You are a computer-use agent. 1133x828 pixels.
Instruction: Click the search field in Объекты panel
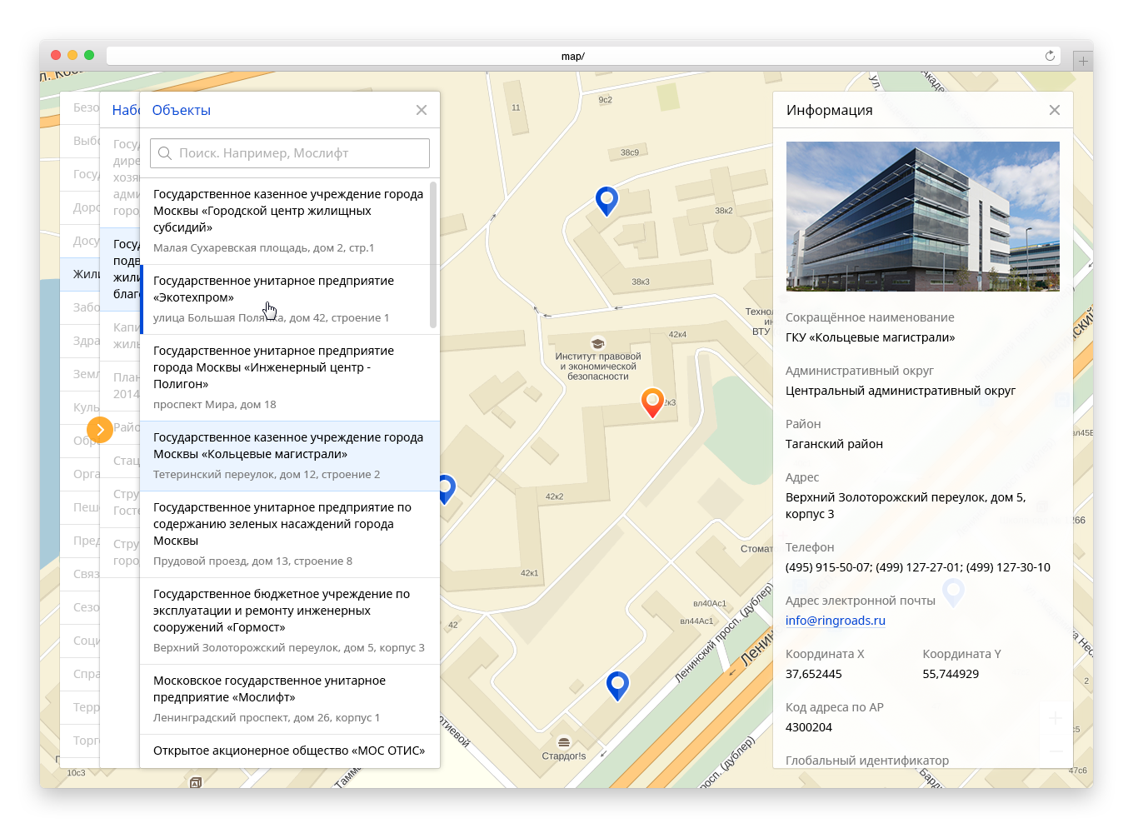point(290,153)
